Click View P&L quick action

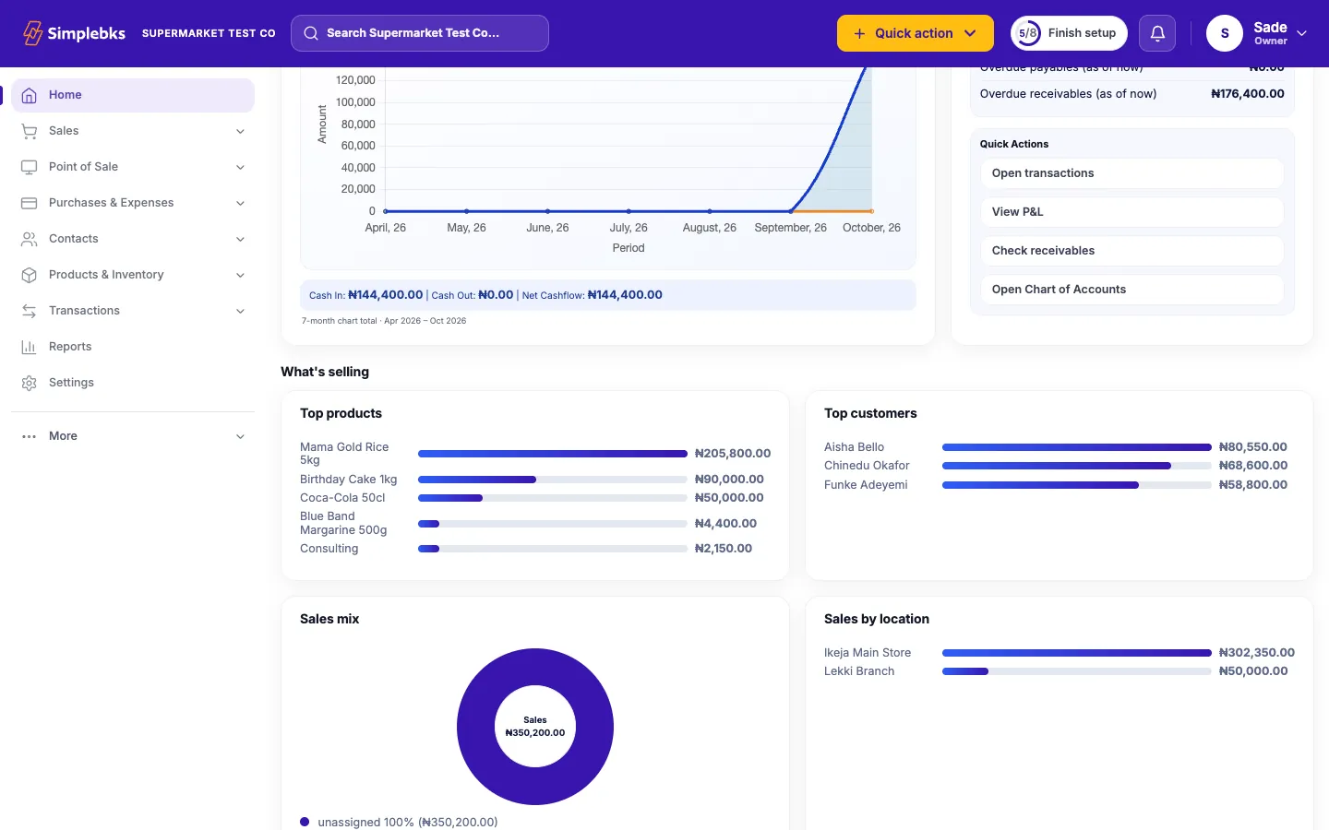click(1131, 212)
